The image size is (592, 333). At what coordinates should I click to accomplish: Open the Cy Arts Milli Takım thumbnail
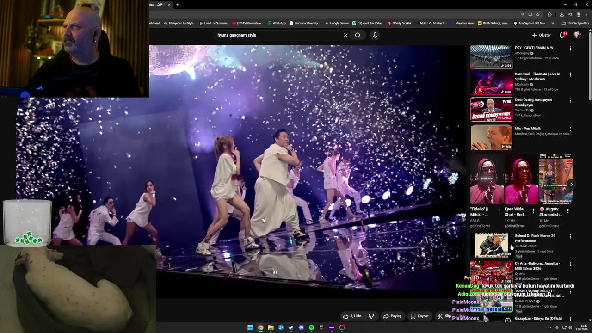click(x=491, y=272)
